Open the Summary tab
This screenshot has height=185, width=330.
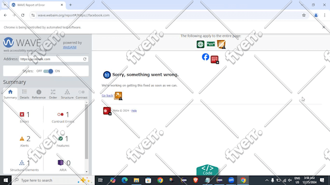click(10, 94)
